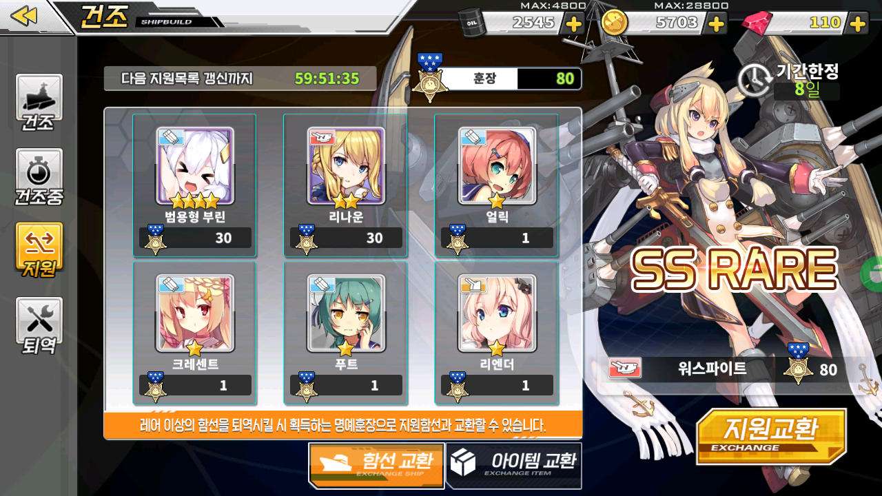Click the 훈장 medal counter bar
Screen dimensions: 882x496
tap(498, 79)
